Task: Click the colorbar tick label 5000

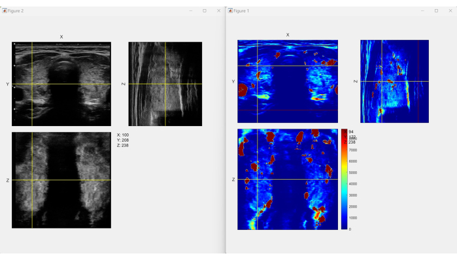Action: point(352,172)
